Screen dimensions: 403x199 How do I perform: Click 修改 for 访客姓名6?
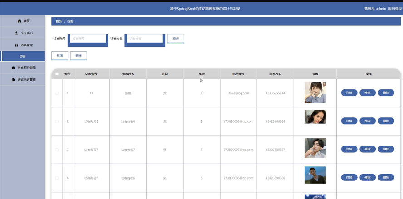pyautogui.click(x=368, y=177)
